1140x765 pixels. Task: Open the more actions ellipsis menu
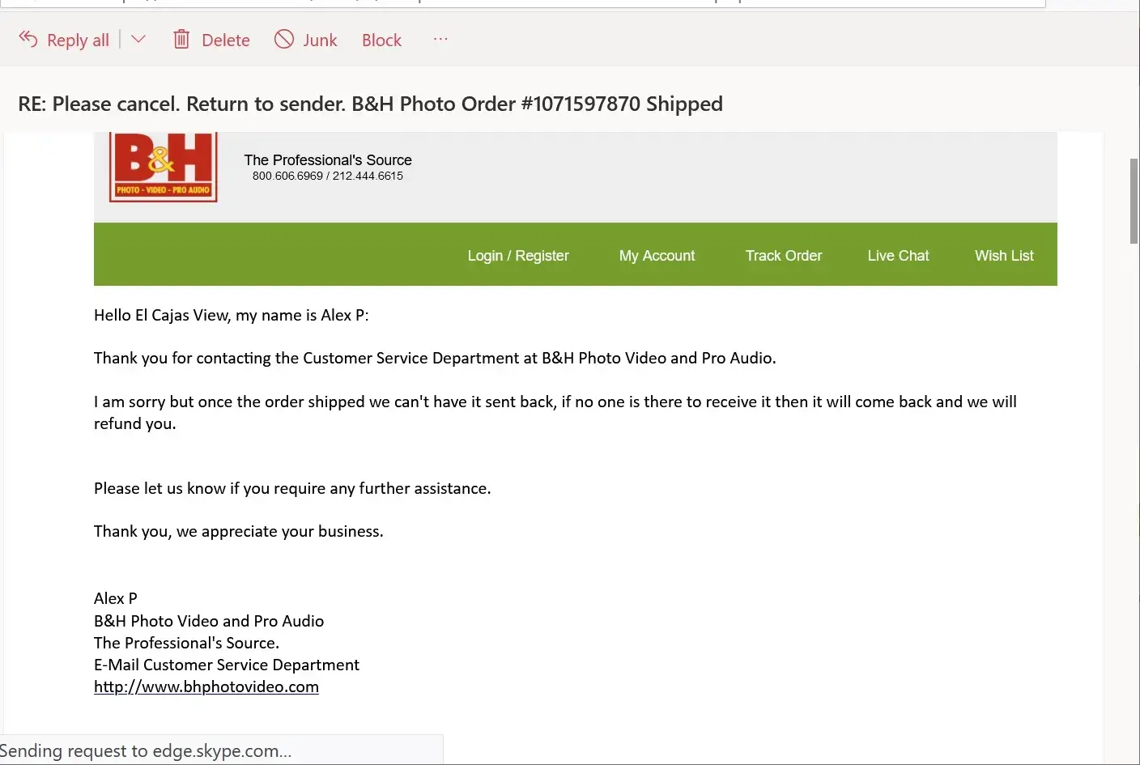pos(440,39)
